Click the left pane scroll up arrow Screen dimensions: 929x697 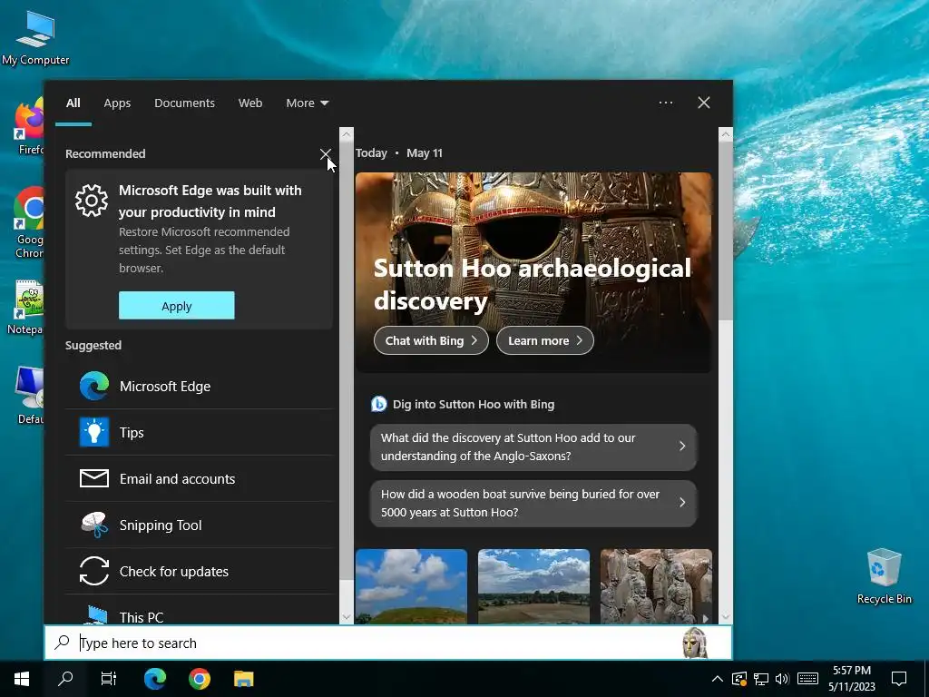pyautogui.click(x=347, y=134)
